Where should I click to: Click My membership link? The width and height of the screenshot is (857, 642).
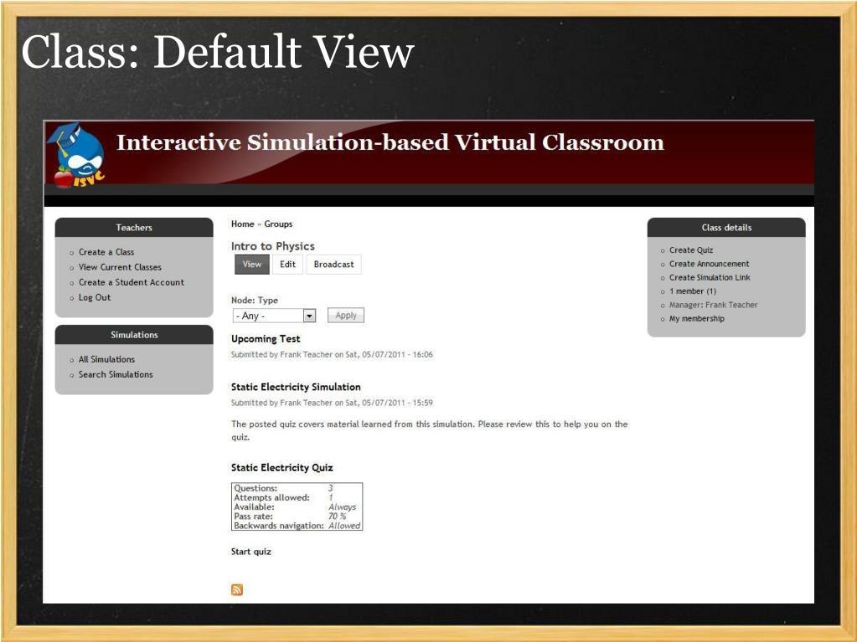(697, 319)
